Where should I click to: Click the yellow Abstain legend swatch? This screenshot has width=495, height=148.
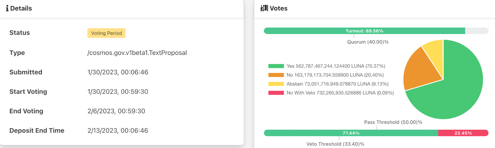pos(276,84)
